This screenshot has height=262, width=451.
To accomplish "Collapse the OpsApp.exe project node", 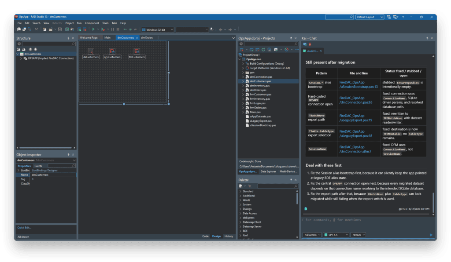I will point(240,59).
